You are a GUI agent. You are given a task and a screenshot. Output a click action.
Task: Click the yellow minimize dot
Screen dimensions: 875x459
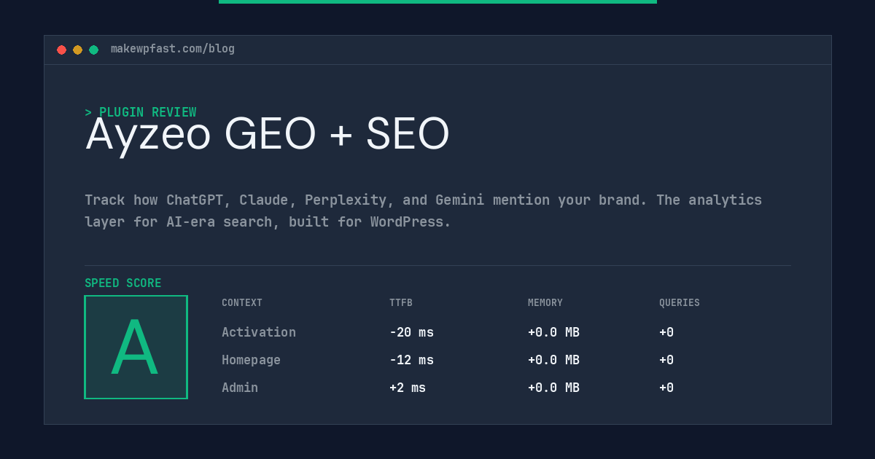(77, 50)
